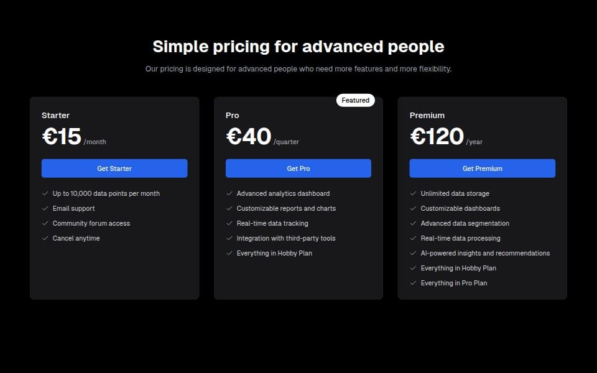597x373 pixels.
Task: Click the Get Premium button
Action: 483,168
